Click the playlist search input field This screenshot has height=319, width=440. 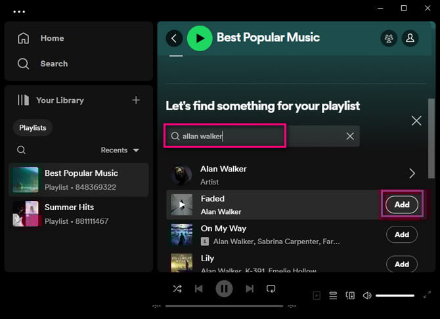262,136
